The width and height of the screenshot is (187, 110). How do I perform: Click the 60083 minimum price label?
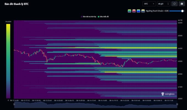(180, 99)
